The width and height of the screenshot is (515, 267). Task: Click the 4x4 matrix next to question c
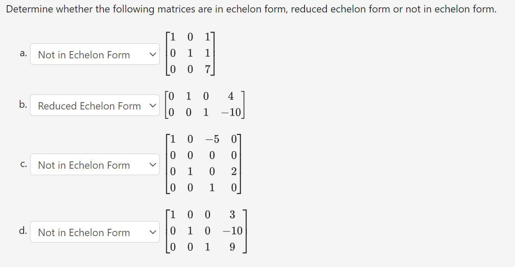coord(204,164)
